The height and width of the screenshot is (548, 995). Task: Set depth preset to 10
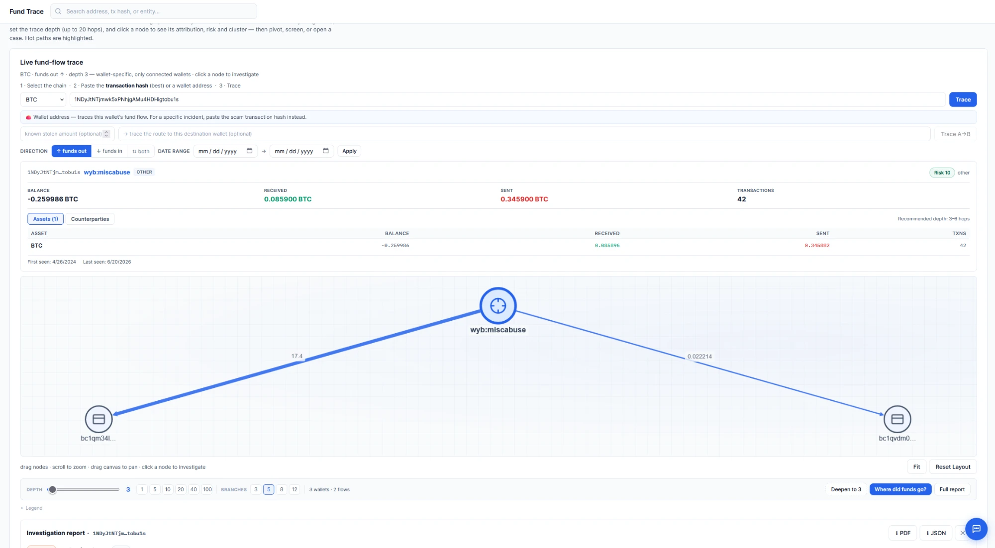coord(168,489)
